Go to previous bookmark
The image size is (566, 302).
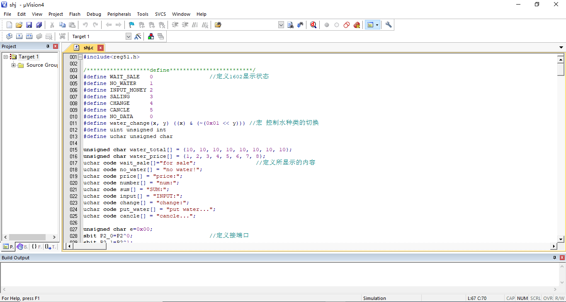click(142, 25)
